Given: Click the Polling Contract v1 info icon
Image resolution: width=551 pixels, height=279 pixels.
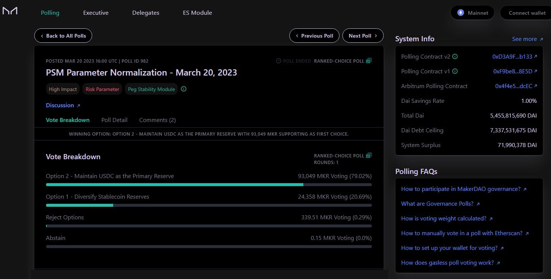Looking at the screenshot, I should (455, 72).
